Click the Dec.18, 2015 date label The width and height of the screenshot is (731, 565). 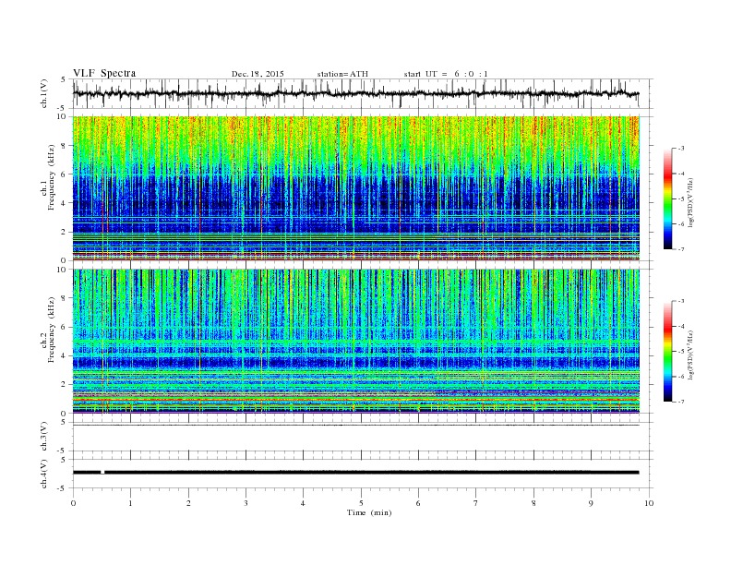[258, 73]
